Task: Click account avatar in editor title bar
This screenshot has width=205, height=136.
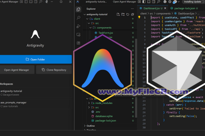Action: tap(175, 2)
